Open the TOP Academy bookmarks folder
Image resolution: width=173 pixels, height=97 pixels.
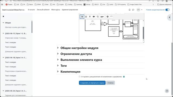click(x=120, y=5)
